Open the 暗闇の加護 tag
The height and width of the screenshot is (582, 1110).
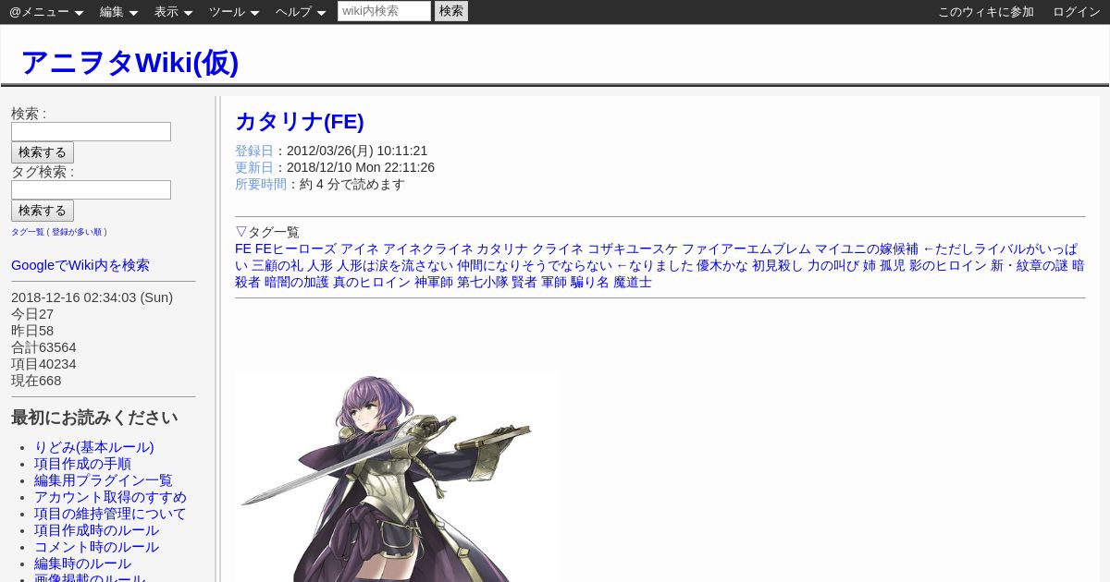(x=297, y=282)
